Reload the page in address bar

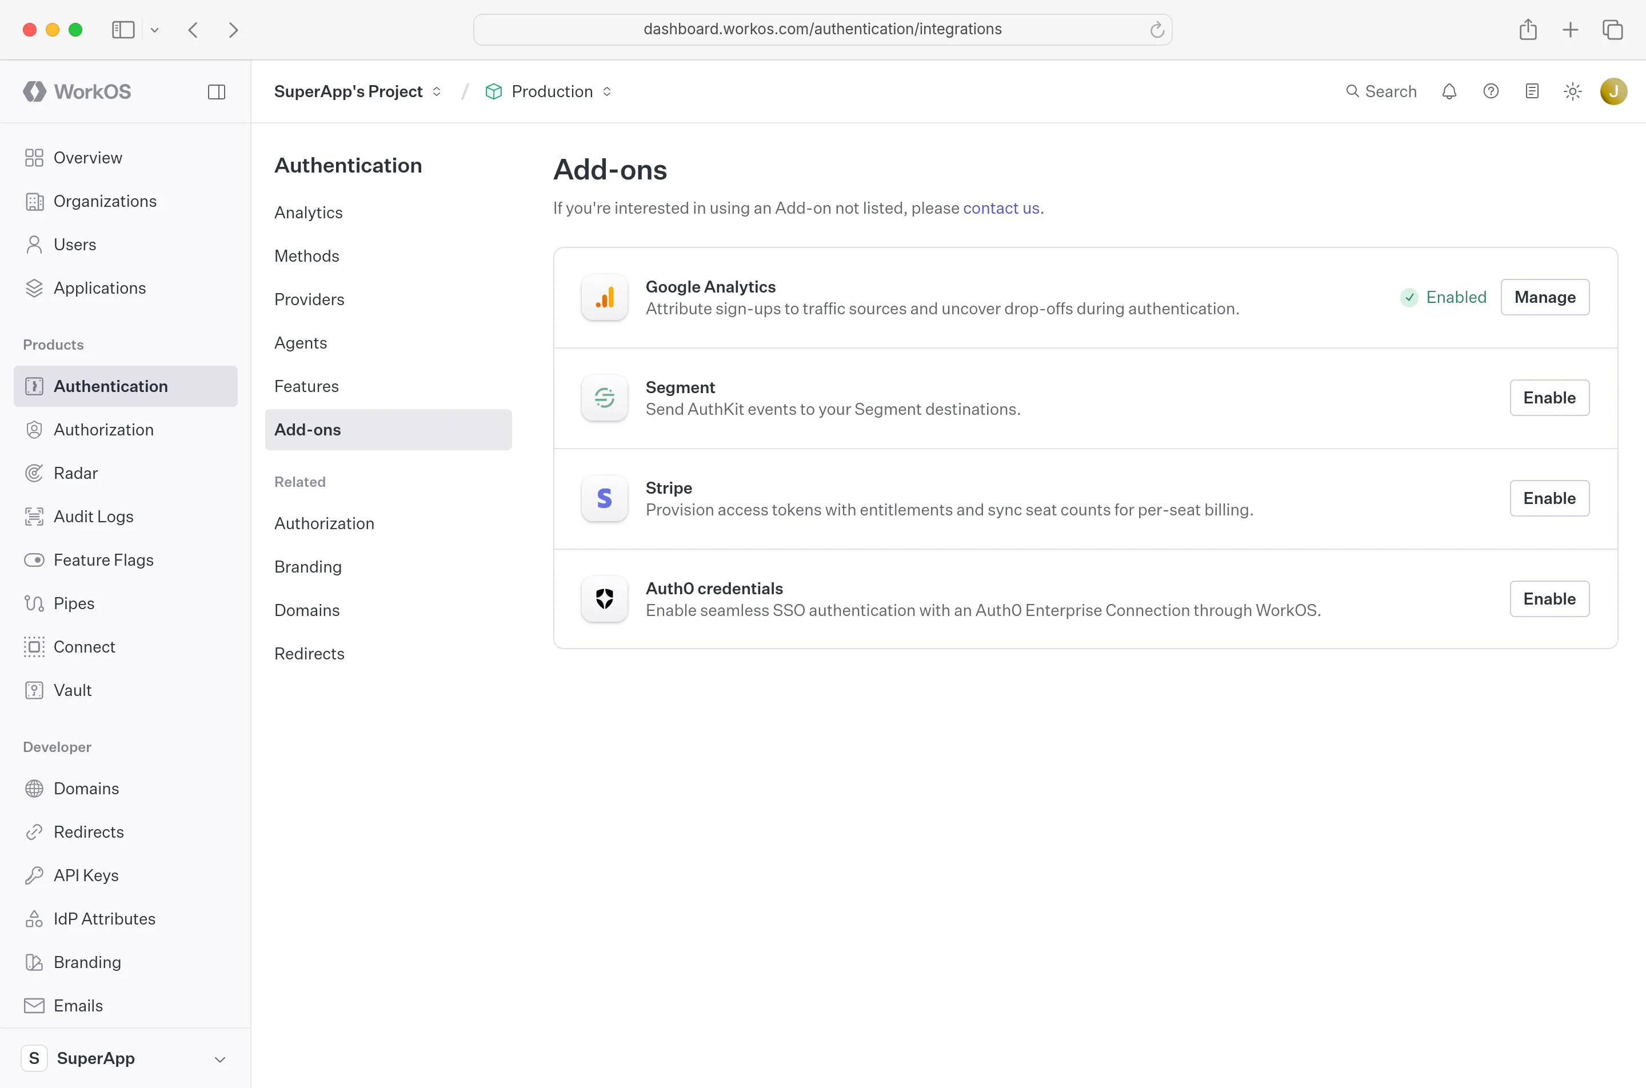[x=1156, y=30]
